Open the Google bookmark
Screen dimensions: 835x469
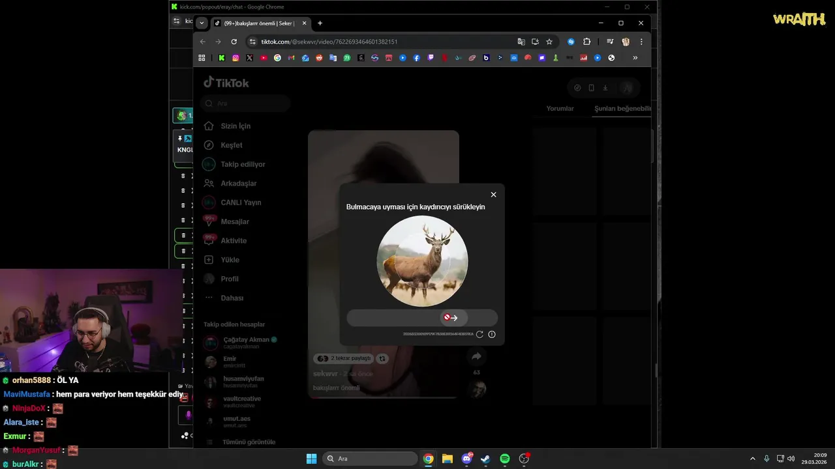tap(277, 58)
